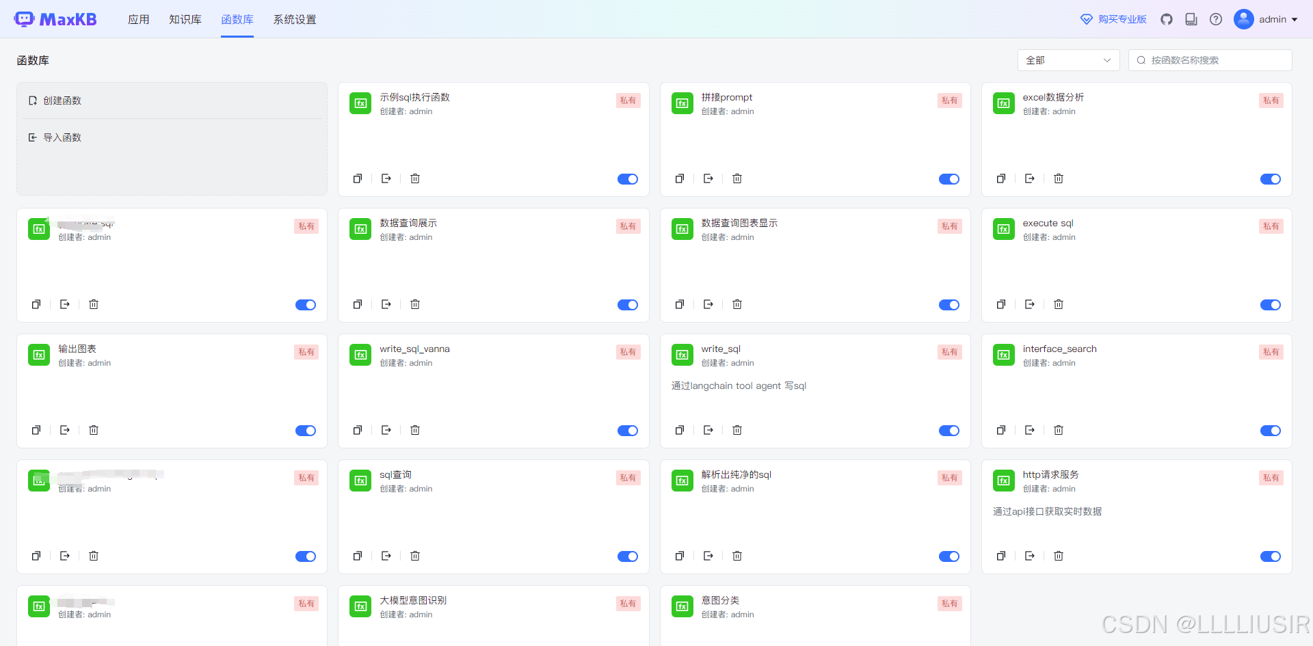
Task: Open the 购买专业版 link
Action: (1113, 19)
